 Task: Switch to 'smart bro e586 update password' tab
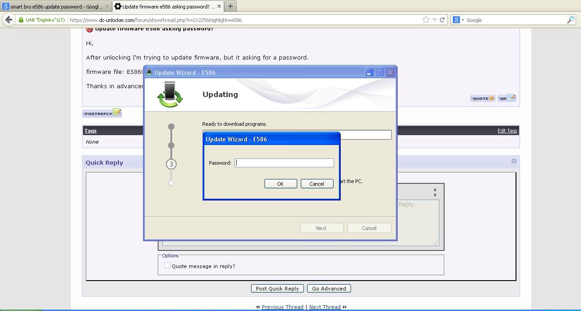53,6
